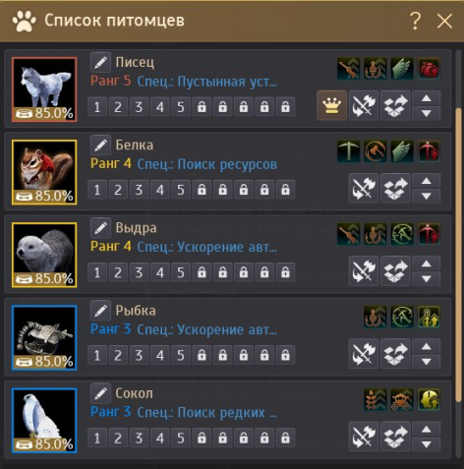Move Белка up in the list
The image size is (464, 469).
click(426, 181)
